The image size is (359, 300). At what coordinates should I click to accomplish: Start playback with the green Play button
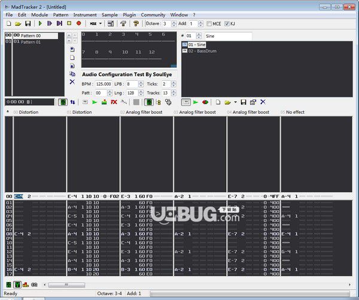pyautogui.click(x=40, y=23)
